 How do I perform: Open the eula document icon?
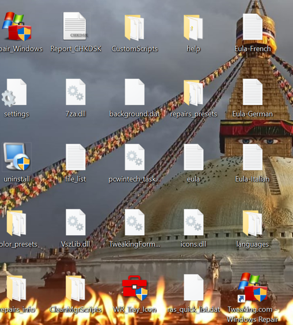click(x=193, y=157)
